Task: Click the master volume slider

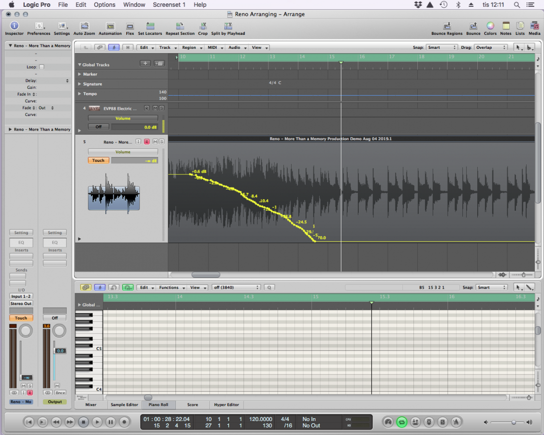Action: [x=514, y=422]
